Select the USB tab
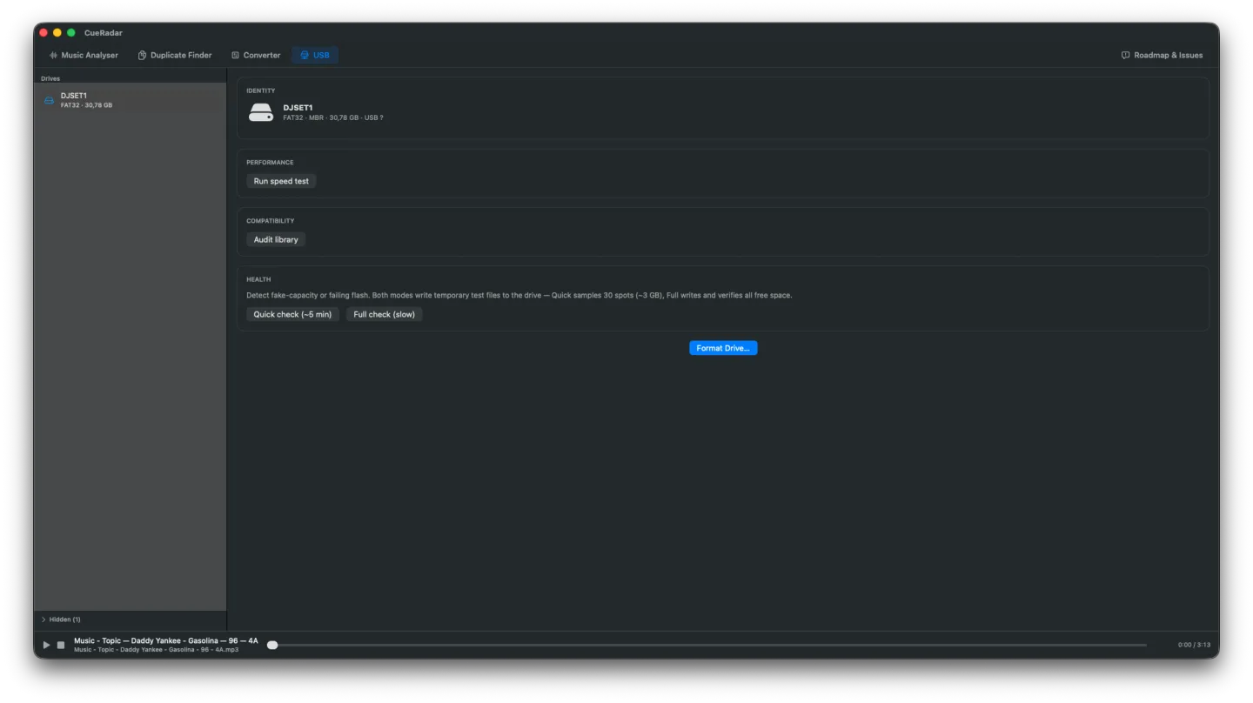Viewport: 1253px width, 703px height. point(315,55)
